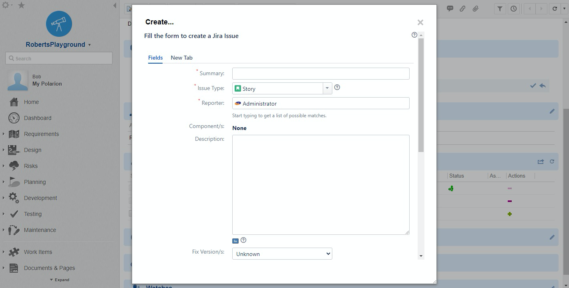Click the Issue Type help icon
Screen dimensions: 569x288
click(337, 87)
